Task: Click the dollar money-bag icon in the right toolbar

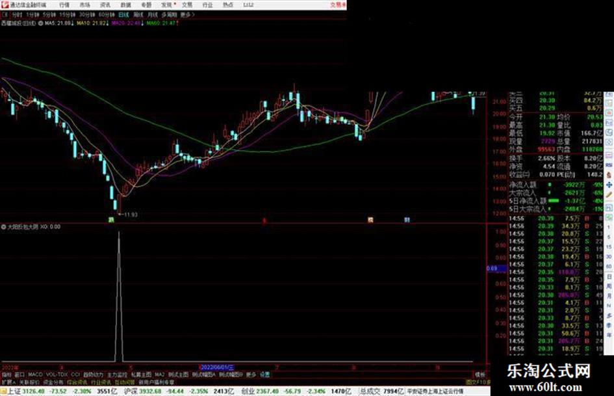Action: pos(609,175)
